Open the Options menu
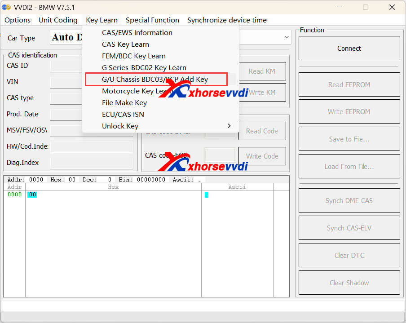Image resolution: width=406 pixels, height=323 pixels. coord(18,20)
